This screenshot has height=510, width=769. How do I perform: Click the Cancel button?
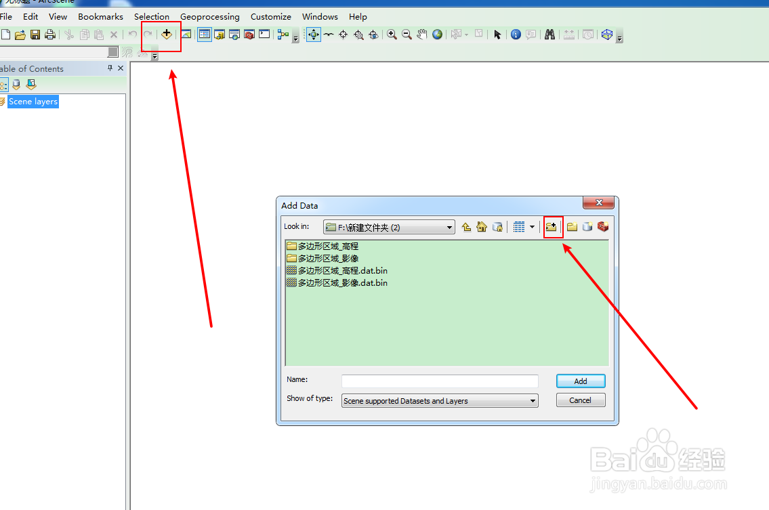point(581,400)
